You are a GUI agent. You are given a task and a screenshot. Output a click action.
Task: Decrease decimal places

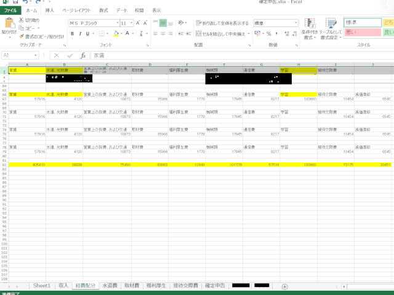(294, 34)
